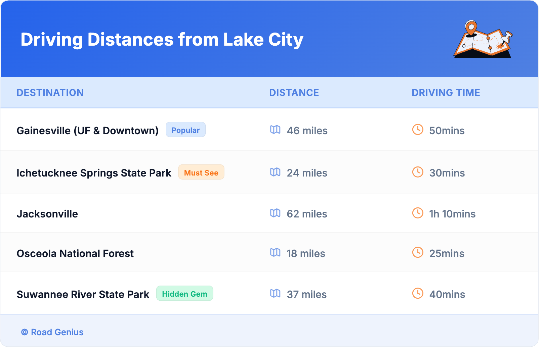The height and width of the screenshot is (347, 539).
Task: Select the Osceola National Forest destination
Action: 75,254
